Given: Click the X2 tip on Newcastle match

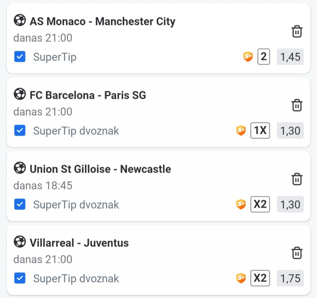Looking at the screenshot, I should (260, 205).
